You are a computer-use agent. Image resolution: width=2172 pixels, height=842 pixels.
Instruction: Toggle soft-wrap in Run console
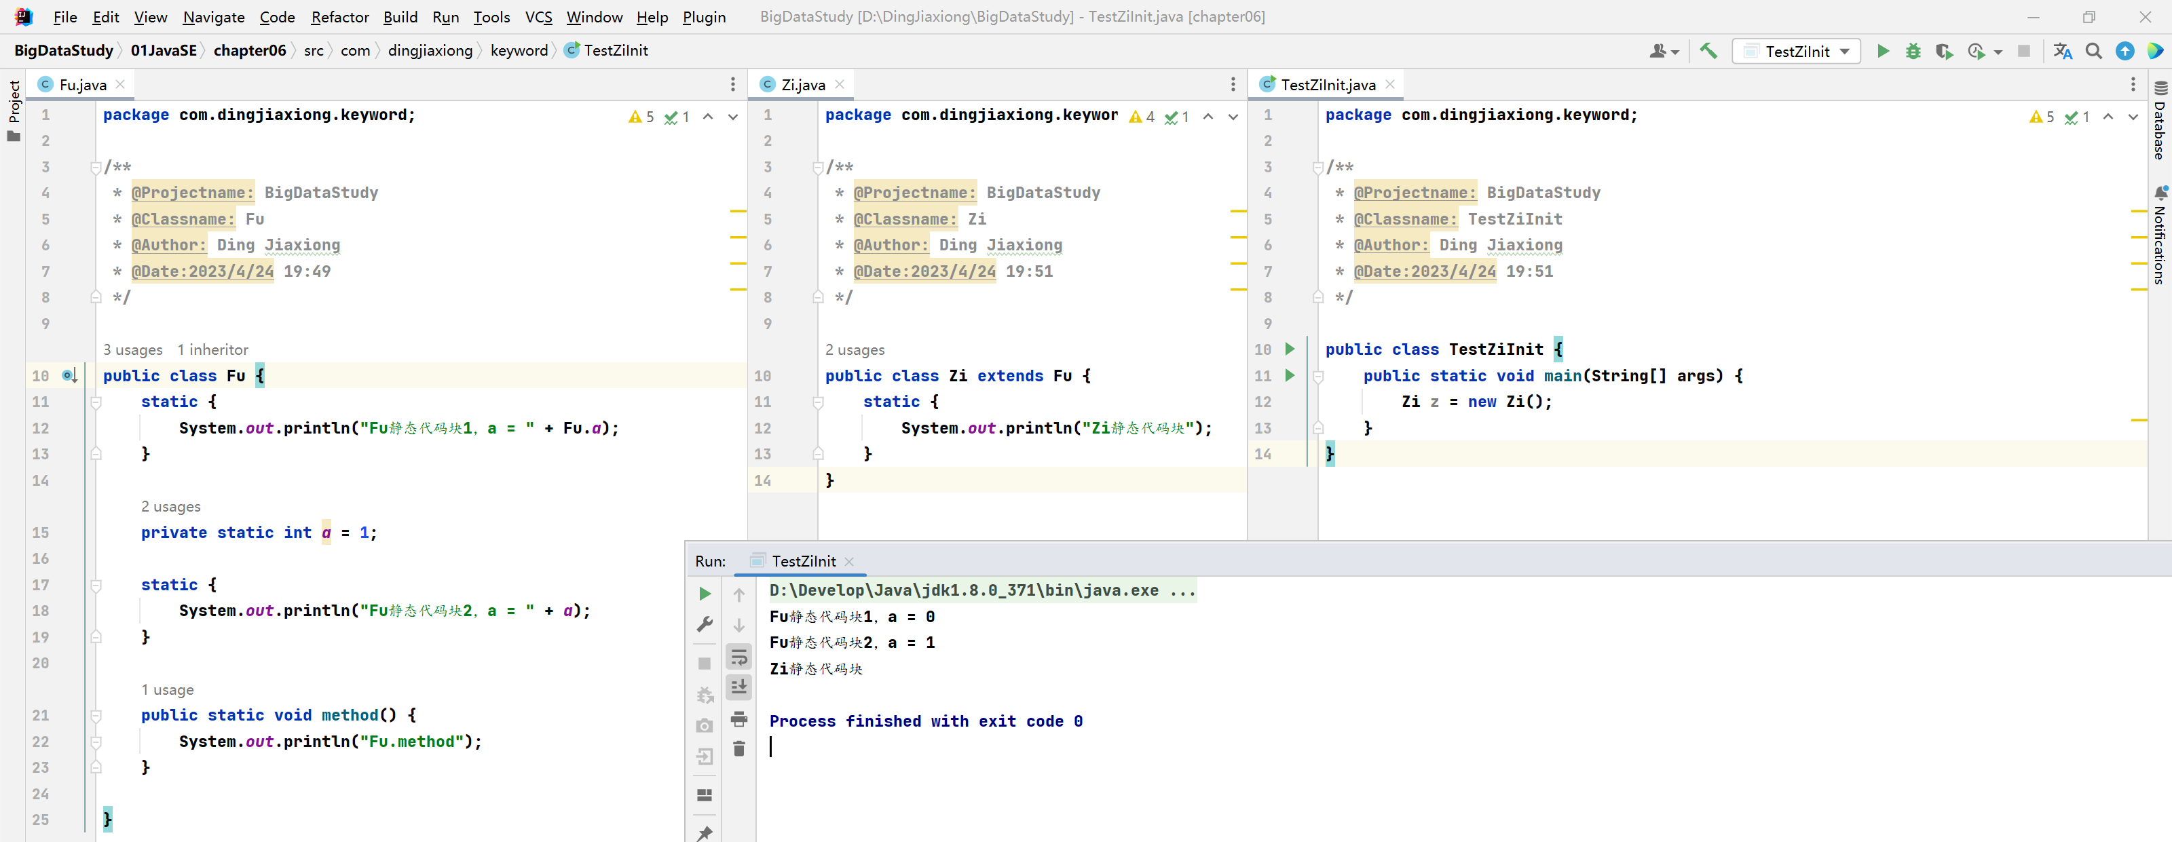738,657
